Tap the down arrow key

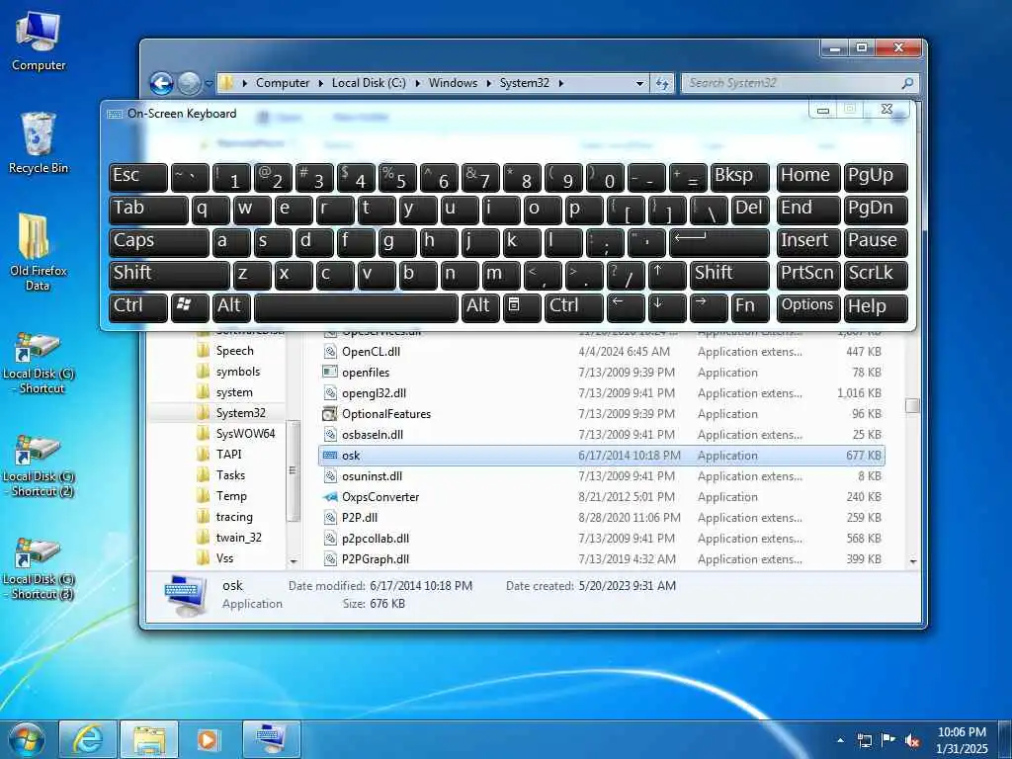coord(667,307)
